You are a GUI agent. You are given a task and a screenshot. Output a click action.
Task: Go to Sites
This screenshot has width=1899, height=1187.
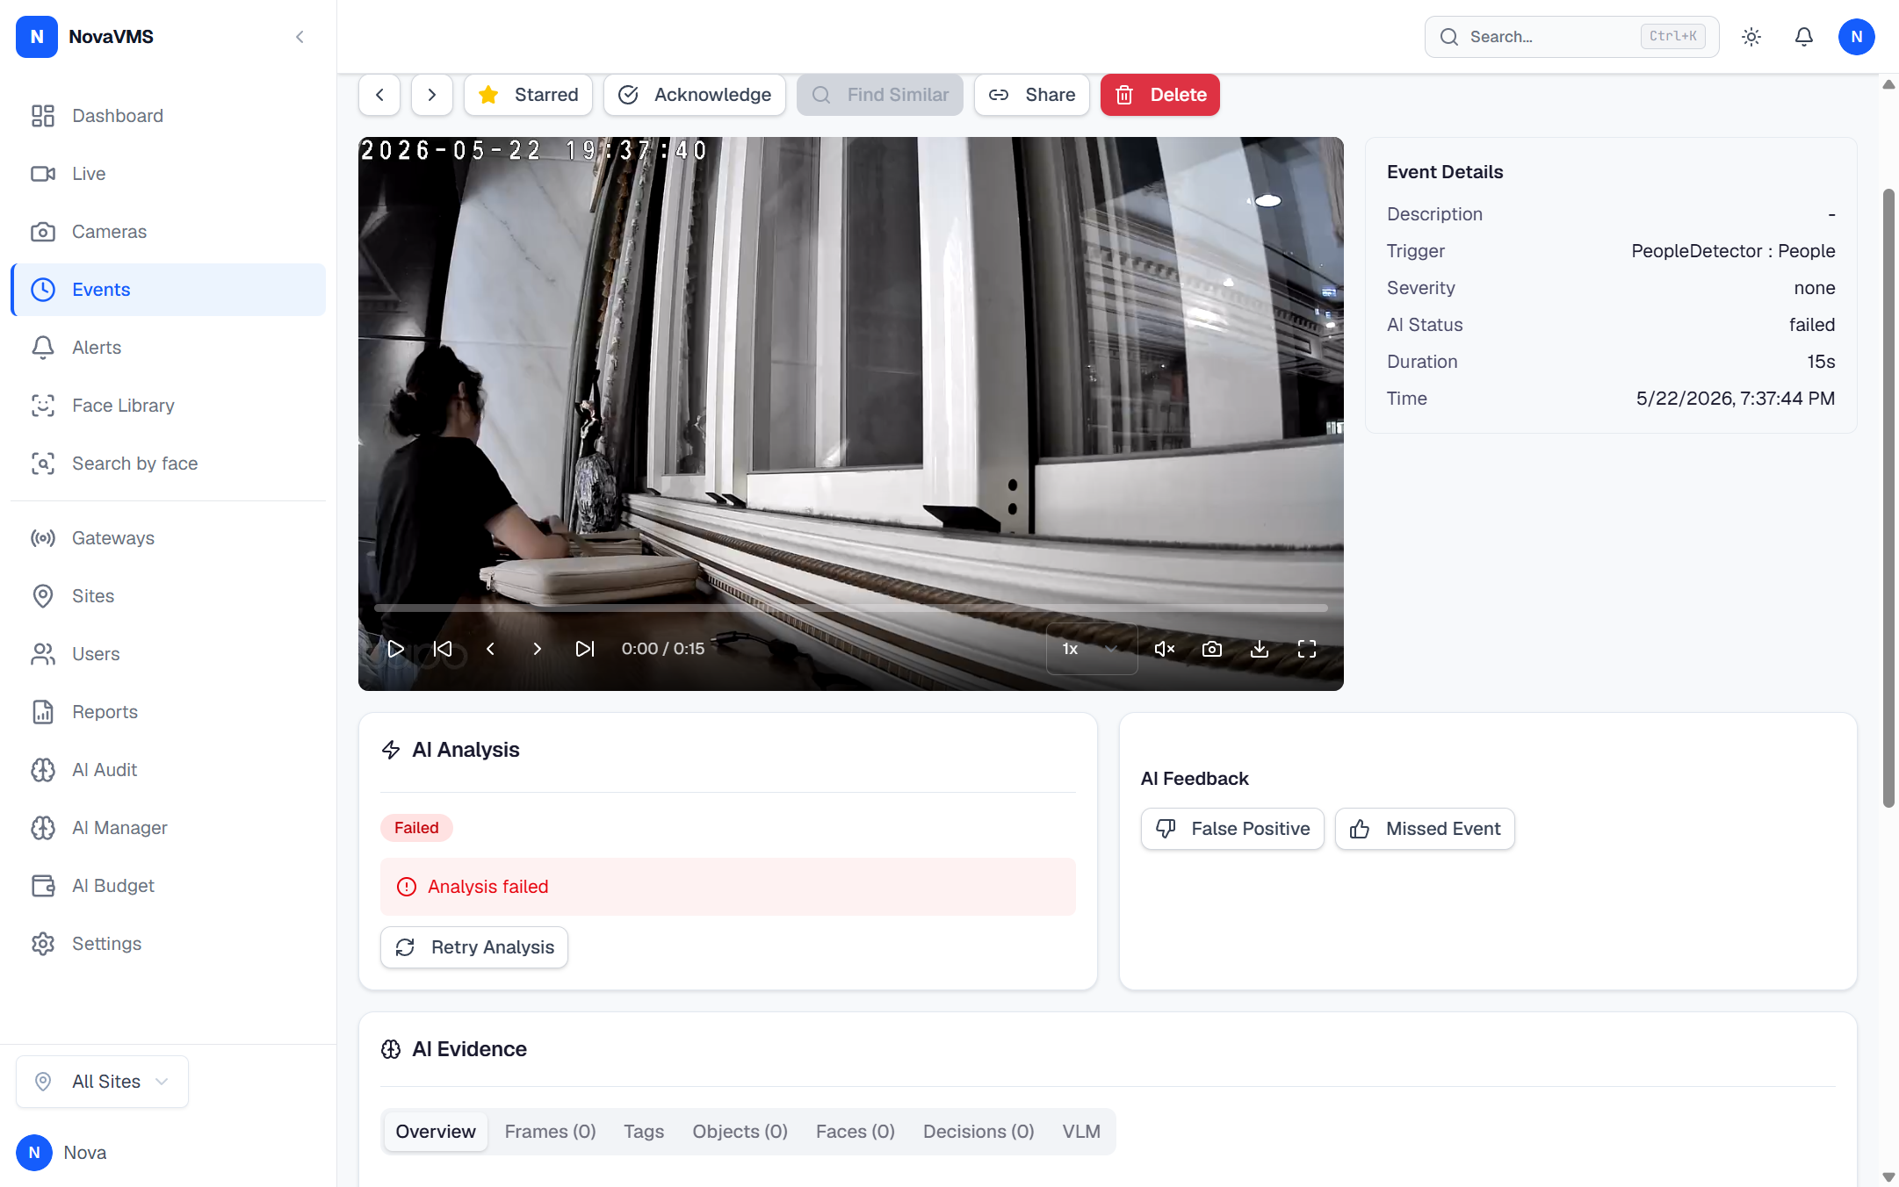pyautogui.click(x=168, y=596)
